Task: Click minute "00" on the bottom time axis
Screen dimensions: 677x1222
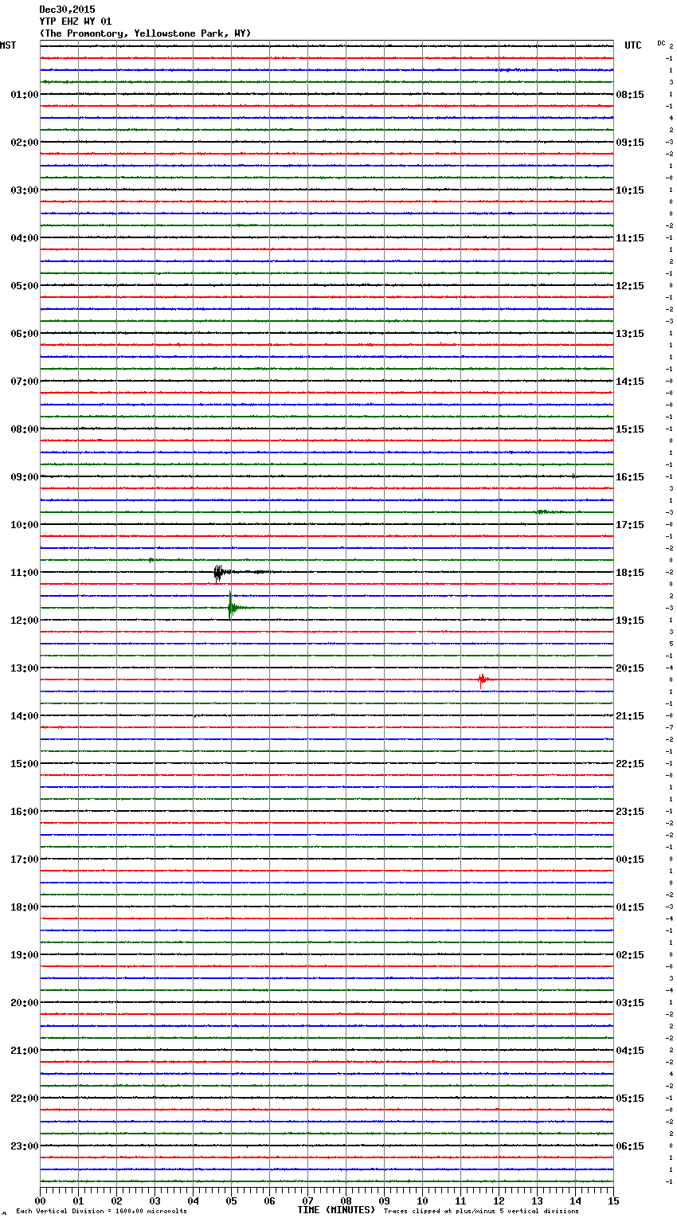Action: [x=40, y=1200]
